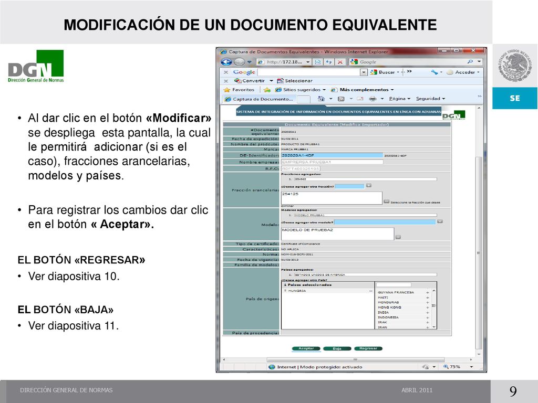The width and height of the screenshot is (538, 403).
Task: Click minus button beside MODELO DE PRUEBA2
Action: pos(398,237)
